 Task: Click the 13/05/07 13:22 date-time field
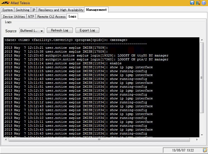[183, 150]
